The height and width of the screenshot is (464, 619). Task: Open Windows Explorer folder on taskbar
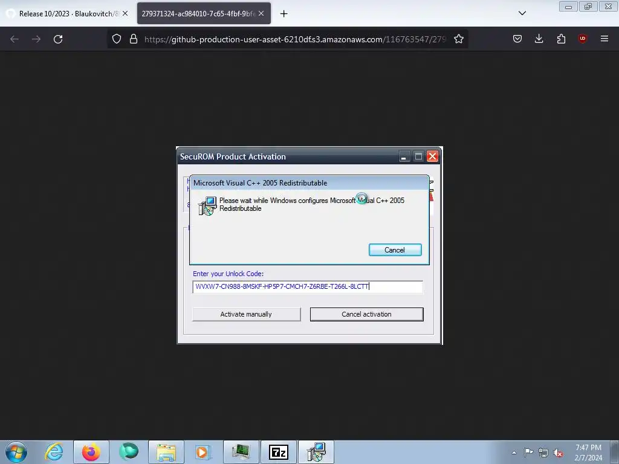pos(166,452)
